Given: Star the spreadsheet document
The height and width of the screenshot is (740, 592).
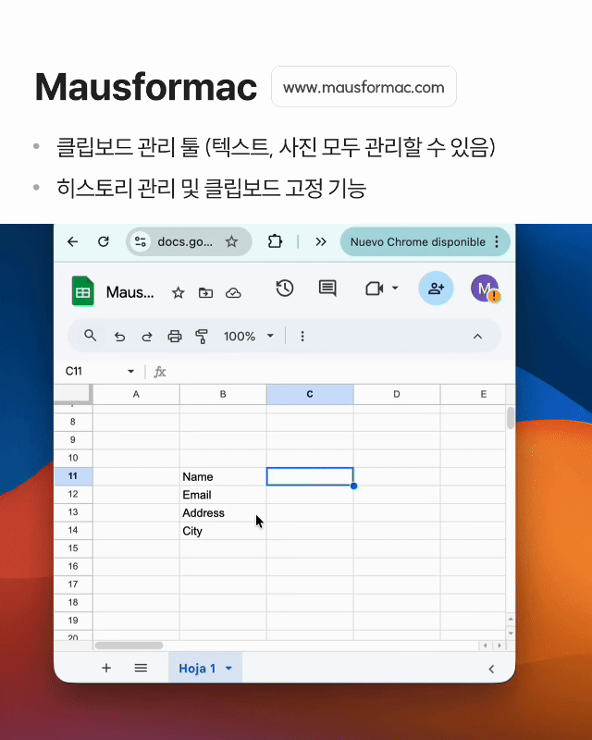Looking at the screenshot, I should 178,293.
